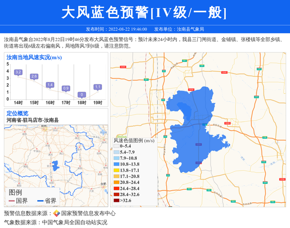Click the 0~5.4 legend color swatch
The image size is (290, 228).
pyautogui.click(x=116, y=146)
